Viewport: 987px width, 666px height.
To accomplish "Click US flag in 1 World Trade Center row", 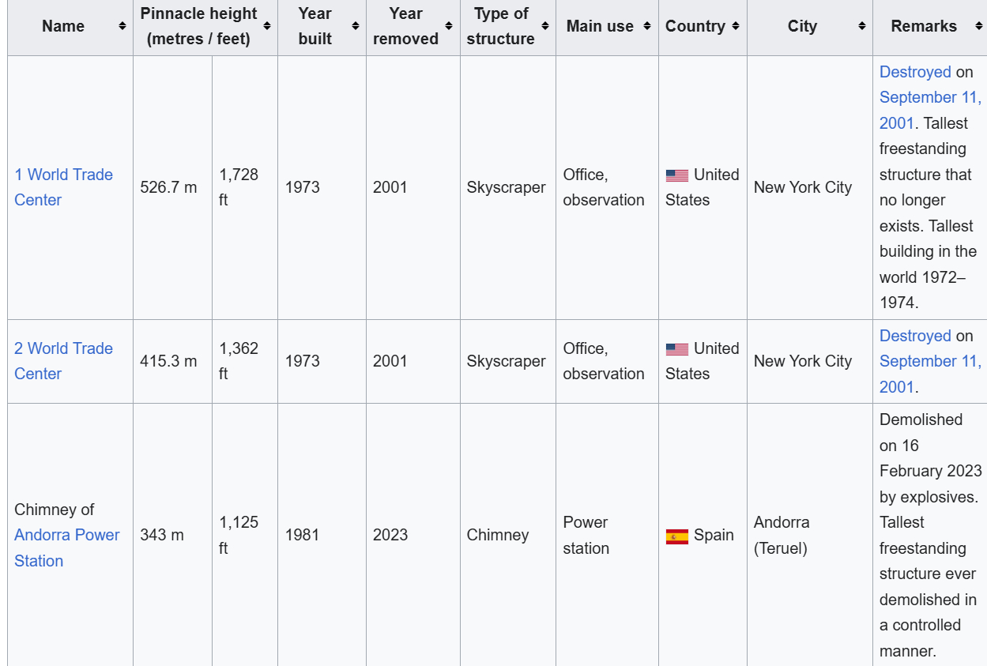I will (676, 175).
